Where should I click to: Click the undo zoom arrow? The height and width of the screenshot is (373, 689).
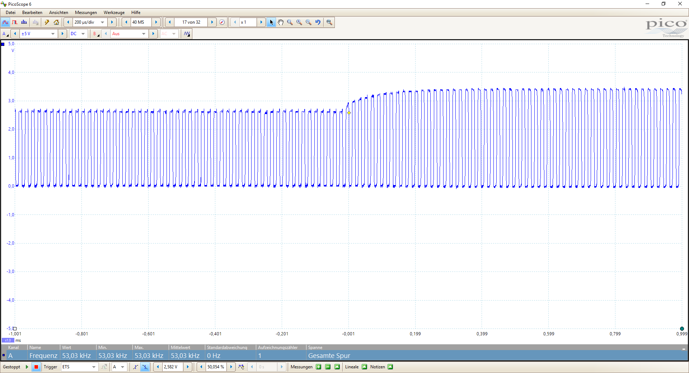coord(318,22)
